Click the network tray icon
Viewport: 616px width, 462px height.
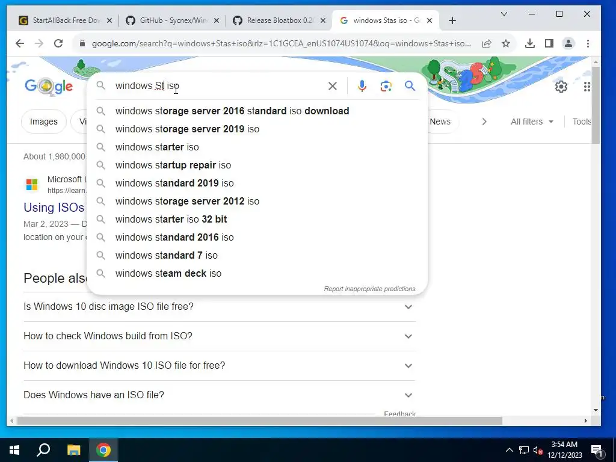tap(524, 450)
